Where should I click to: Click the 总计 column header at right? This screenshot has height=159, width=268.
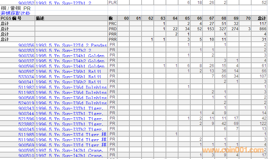(262, 18)
